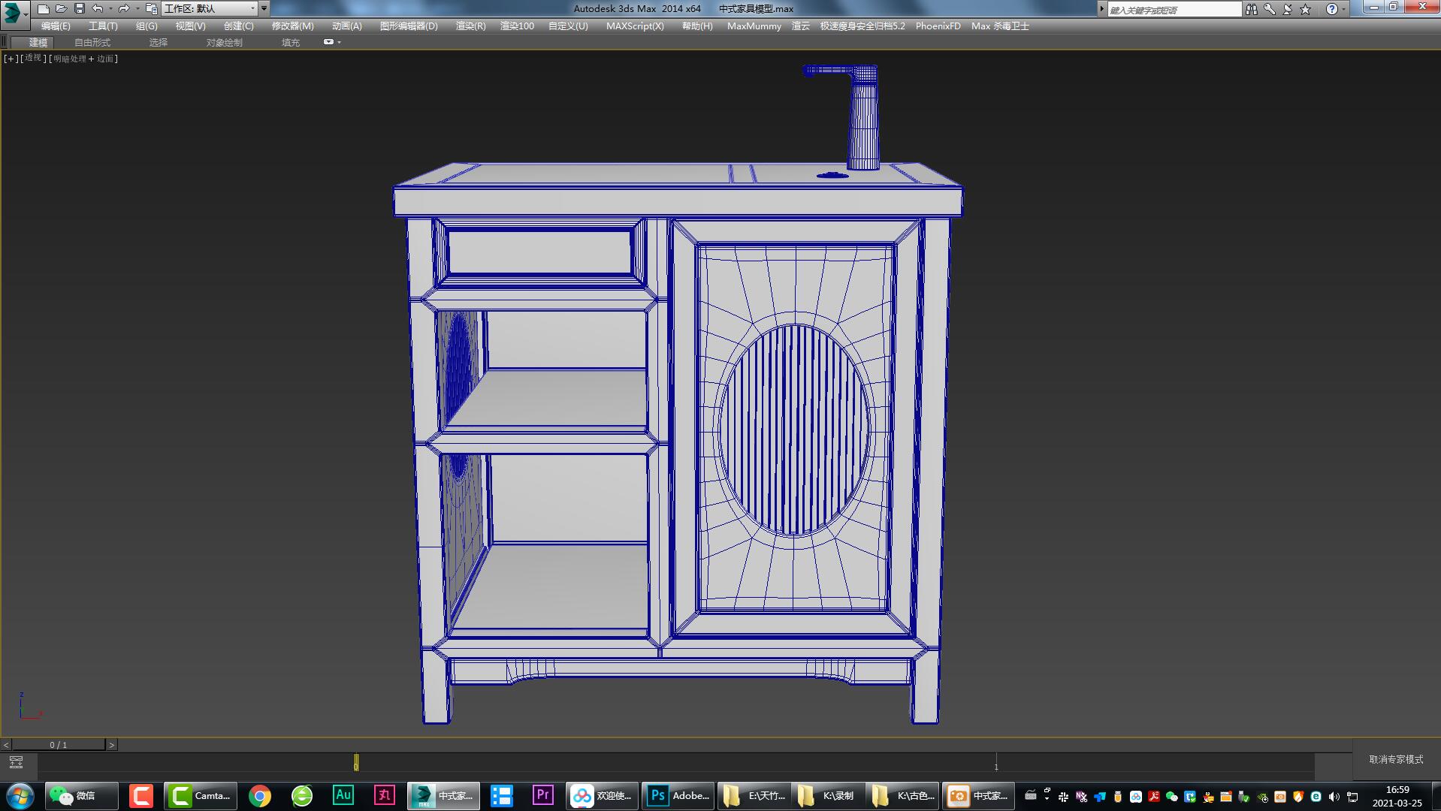This screenshot has width=1441, height=811.
Task: Open help via the question mark icon
Action: pyautogui.click(x=1331, y=8)
